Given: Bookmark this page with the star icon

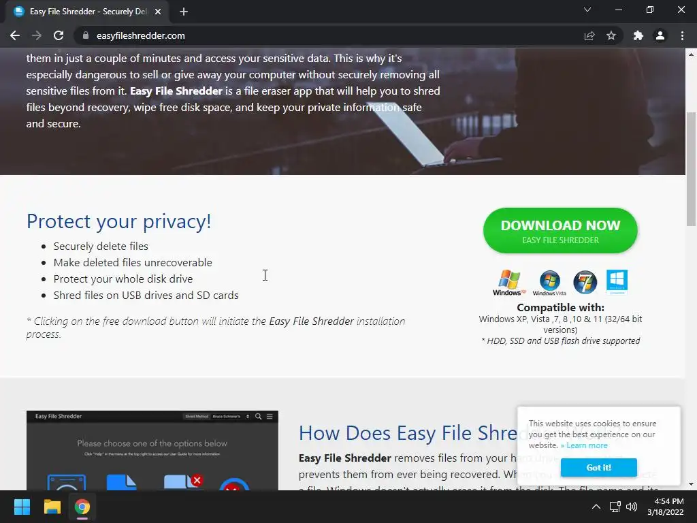Looking at the screenshot, I should coord(611,35).
